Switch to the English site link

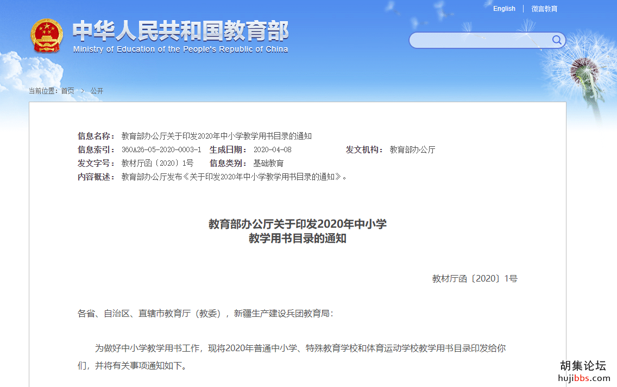[504, 9]
